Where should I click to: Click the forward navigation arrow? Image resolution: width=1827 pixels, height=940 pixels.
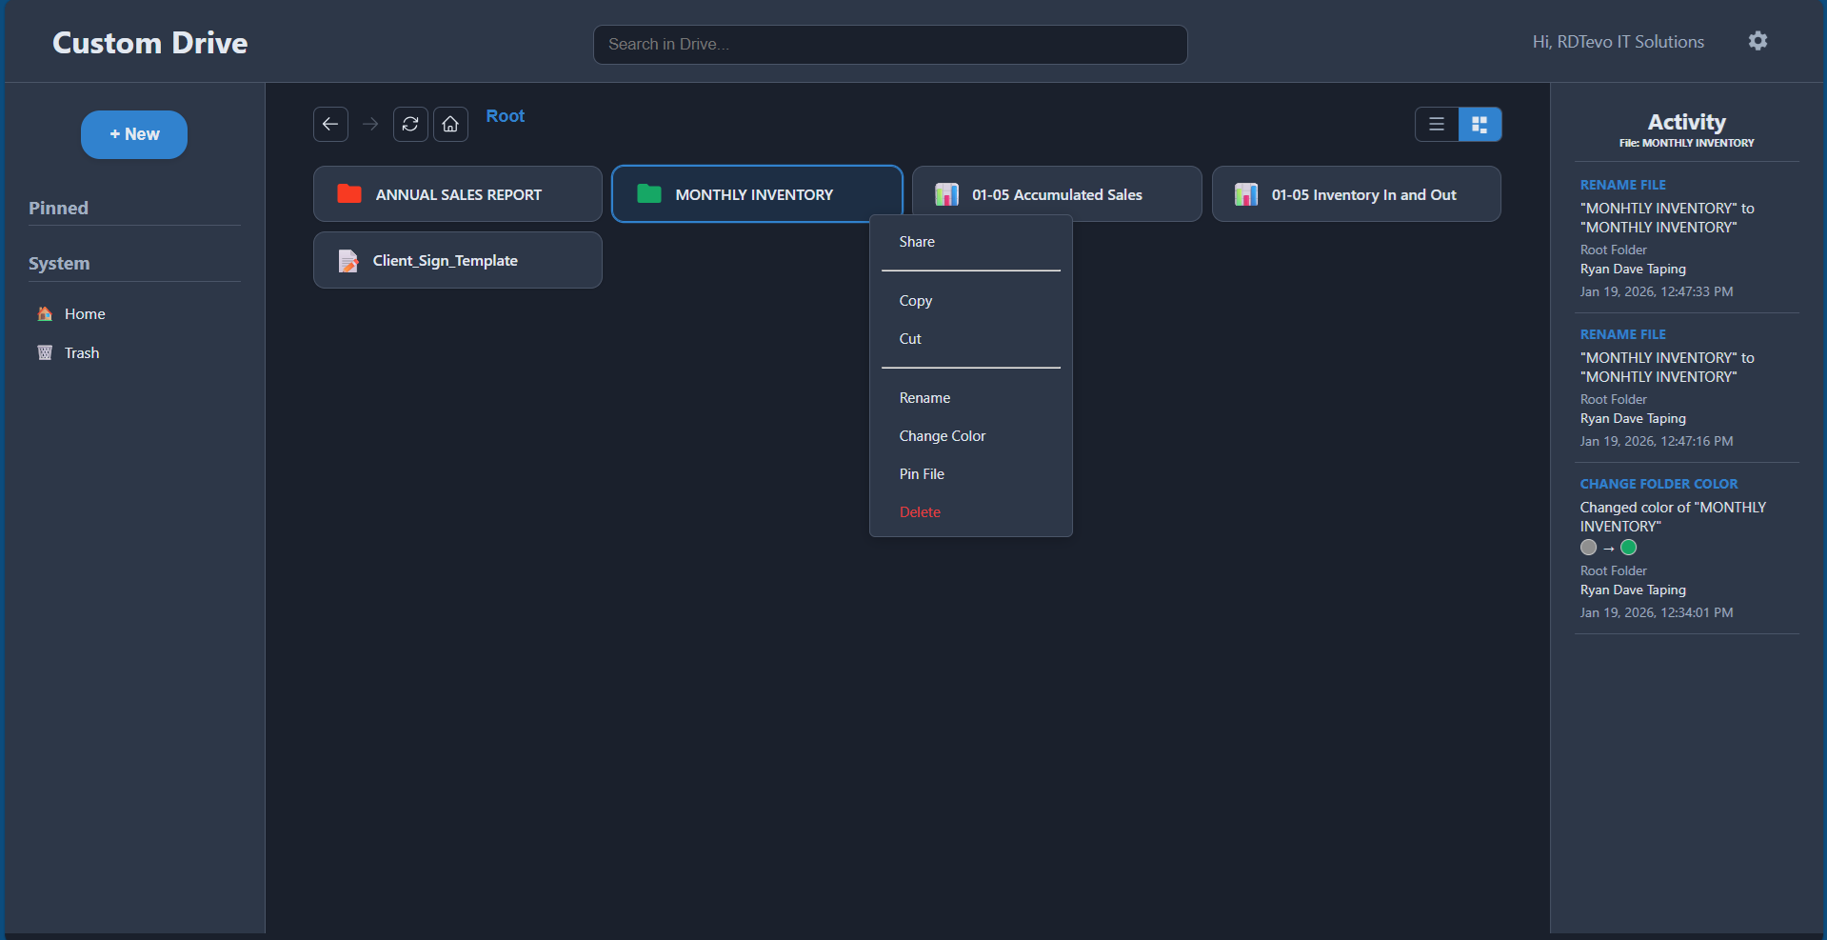coord(370,124)
